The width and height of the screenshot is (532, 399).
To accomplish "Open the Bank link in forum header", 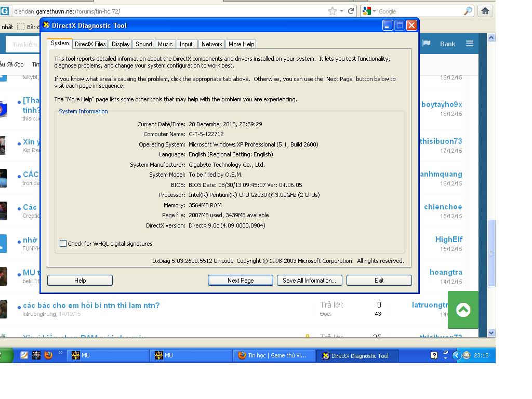I will (447, 44).
